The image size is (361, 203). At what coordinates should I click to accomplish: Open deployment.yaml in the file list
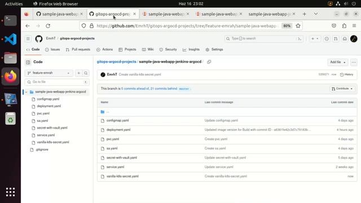pyautogui.click(x=118, y=130)
